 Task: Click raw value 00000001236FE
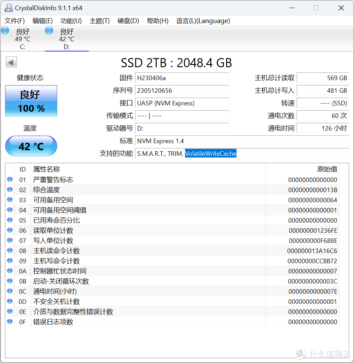tap(313, 230)
